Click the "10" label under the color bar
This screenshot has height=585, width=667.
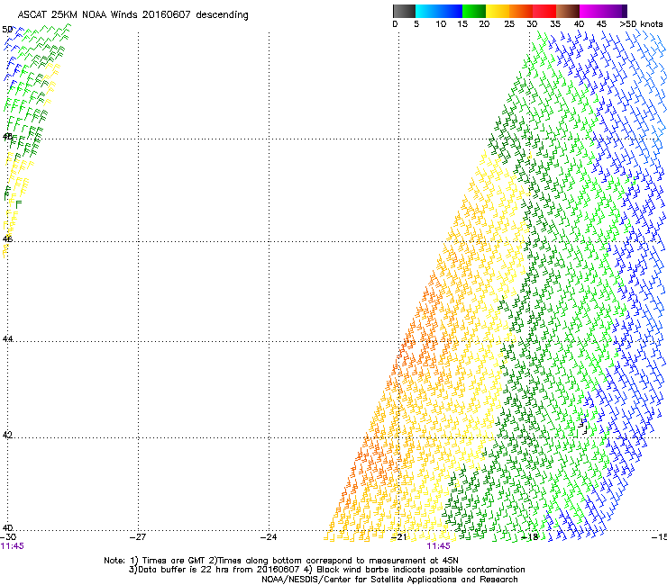pyautogui.click(x=441, y=24)
